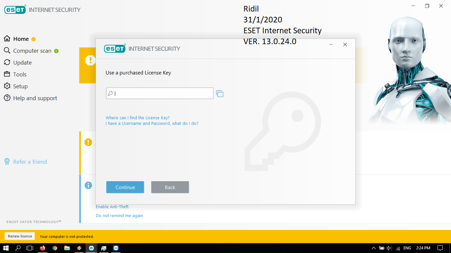Open the Home section in sidebar

point(21,39)
